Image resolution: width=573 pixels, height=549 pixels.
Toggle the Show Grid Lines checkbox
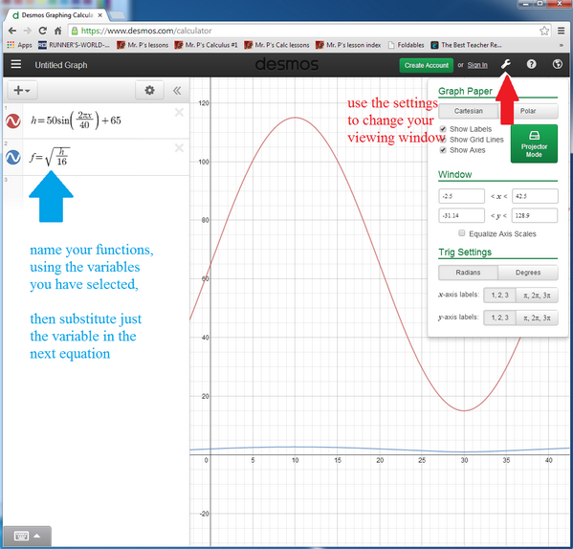[443, 140]
